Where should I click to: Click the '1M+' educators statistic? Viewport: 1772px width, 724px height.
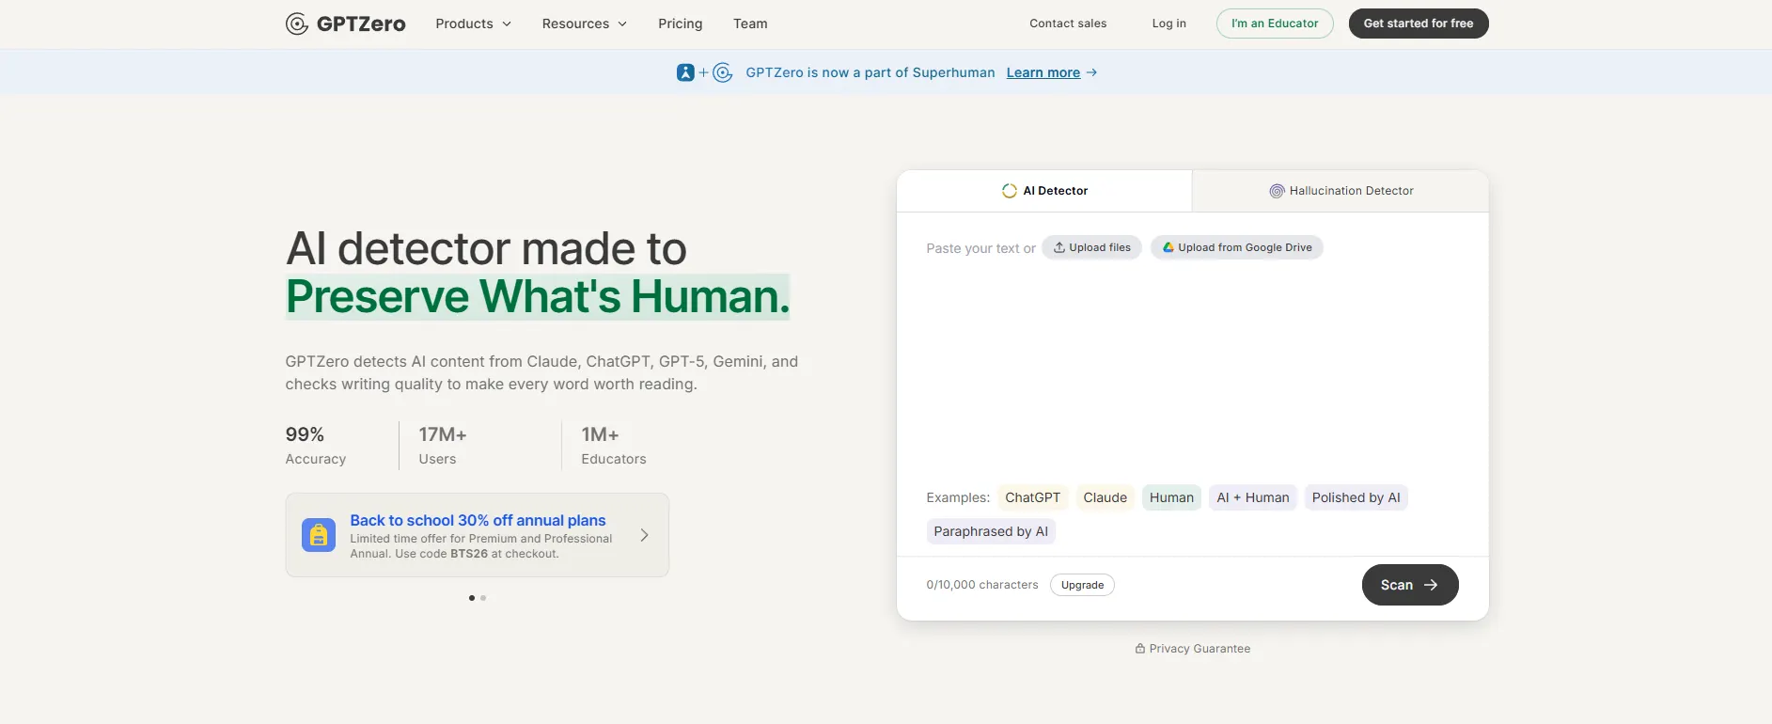pyautogui.click(x=600, y=434)
